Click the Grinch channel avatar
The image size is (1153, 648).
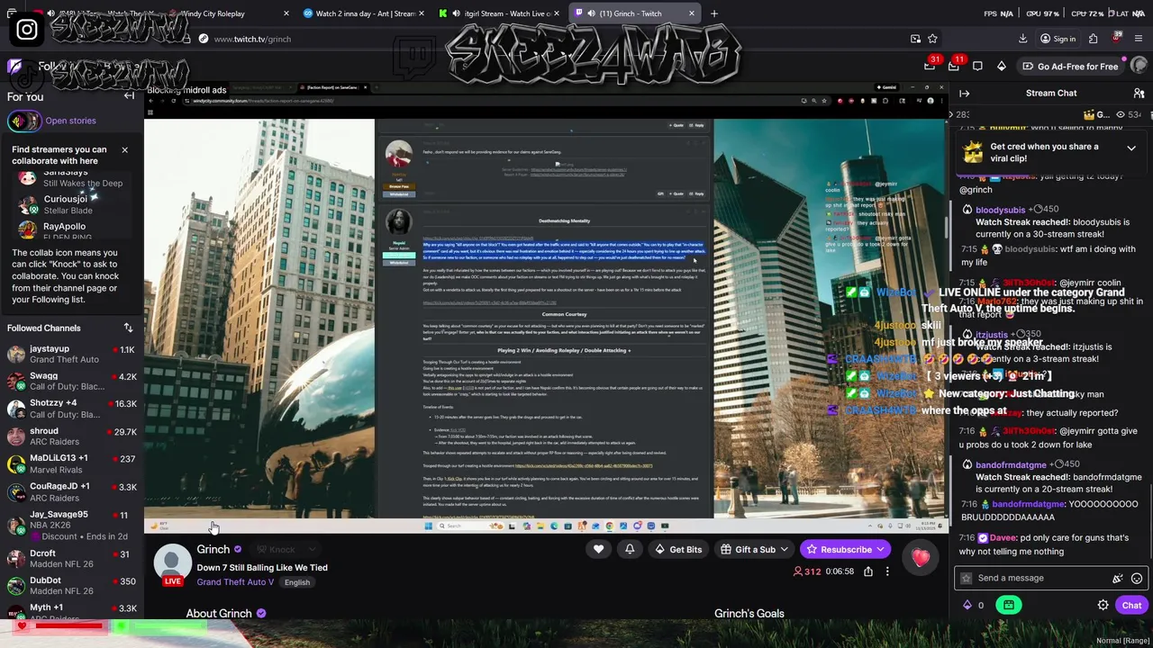(x=172, y=562)
